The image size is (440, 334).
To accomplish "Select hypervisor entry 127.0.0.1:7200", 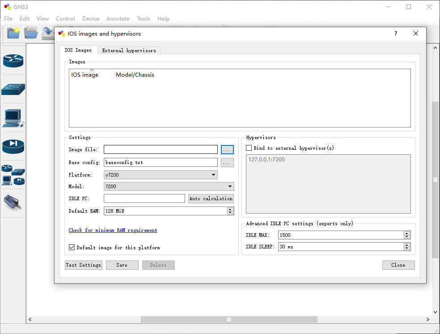I will [x=267, y=160].
